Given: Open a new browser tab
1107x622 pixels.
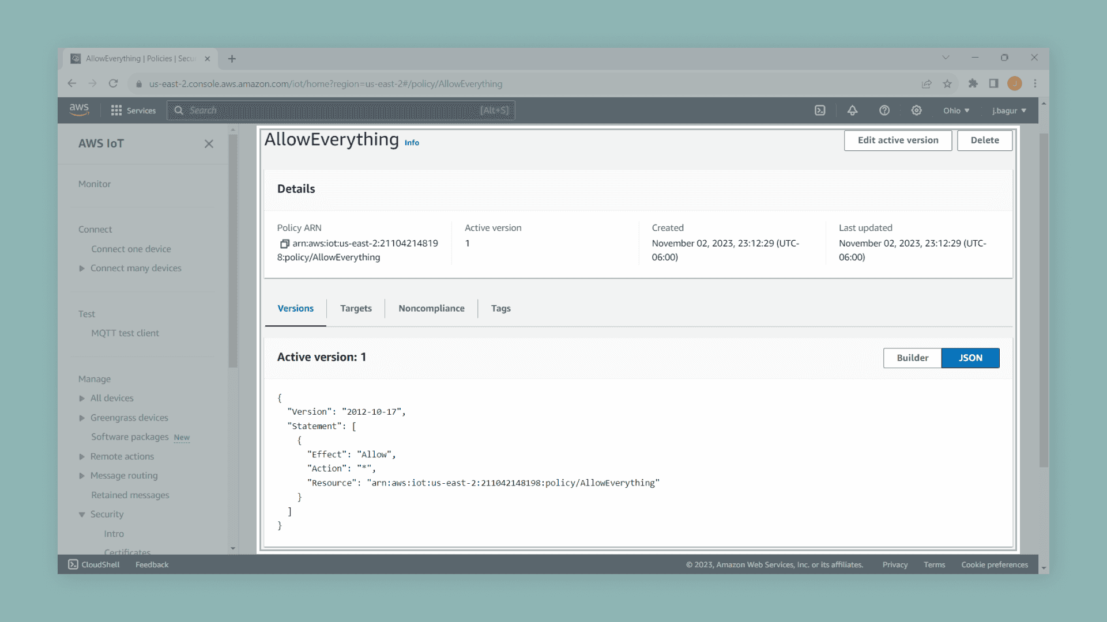Looking at the screenshot, I should pos(232,59).
